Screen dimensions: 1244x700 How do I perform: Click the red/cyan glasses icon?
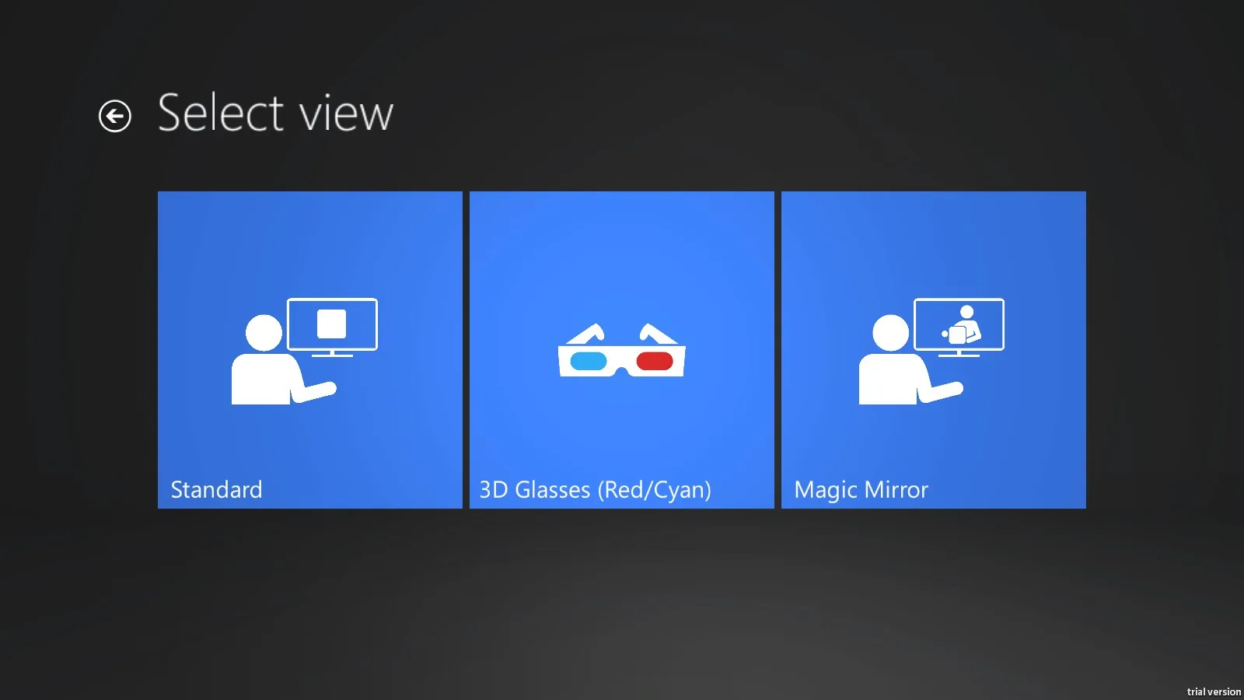tap(622, 351)
